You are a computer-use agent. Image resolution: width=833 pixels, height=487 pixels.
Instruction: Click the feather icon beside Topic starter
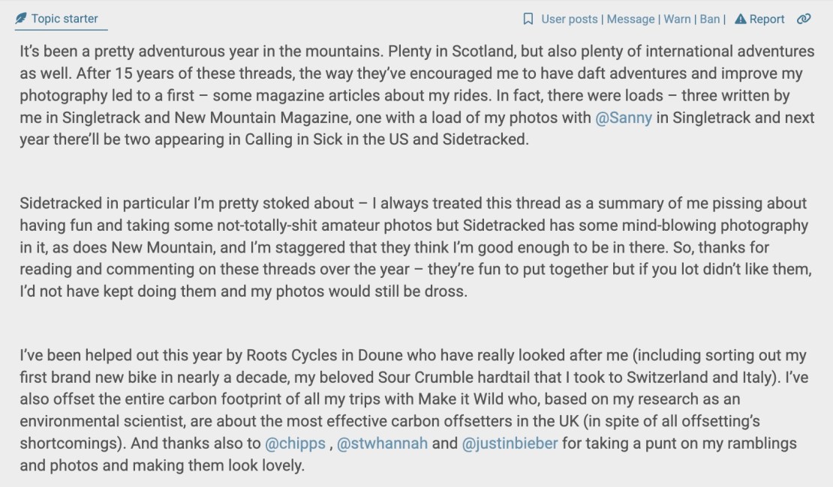21,18
